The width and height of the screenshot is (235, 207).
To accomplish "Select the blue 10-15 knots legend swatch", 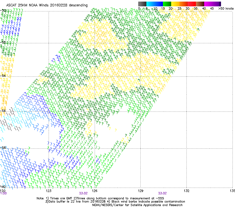I will pos(159,4).
